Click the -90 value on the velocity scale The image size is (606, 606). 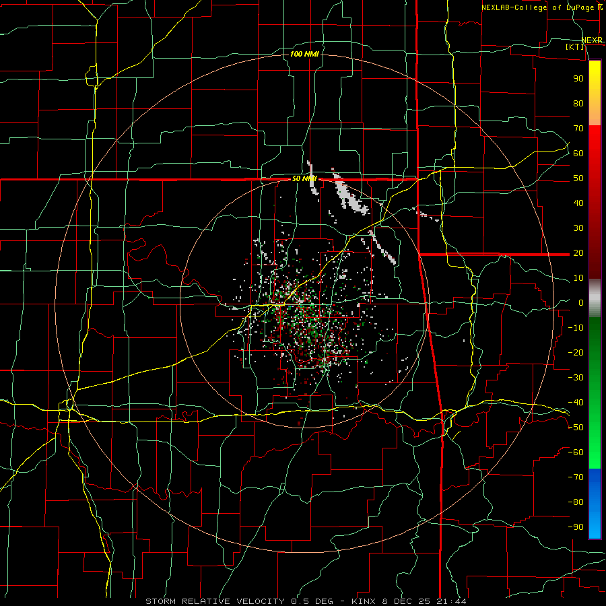click(576, 527)
